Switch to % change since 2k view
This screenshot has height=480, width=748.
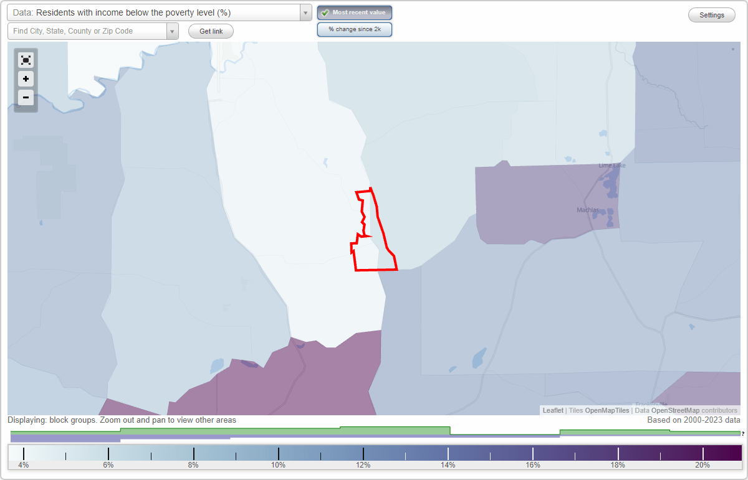354,29
